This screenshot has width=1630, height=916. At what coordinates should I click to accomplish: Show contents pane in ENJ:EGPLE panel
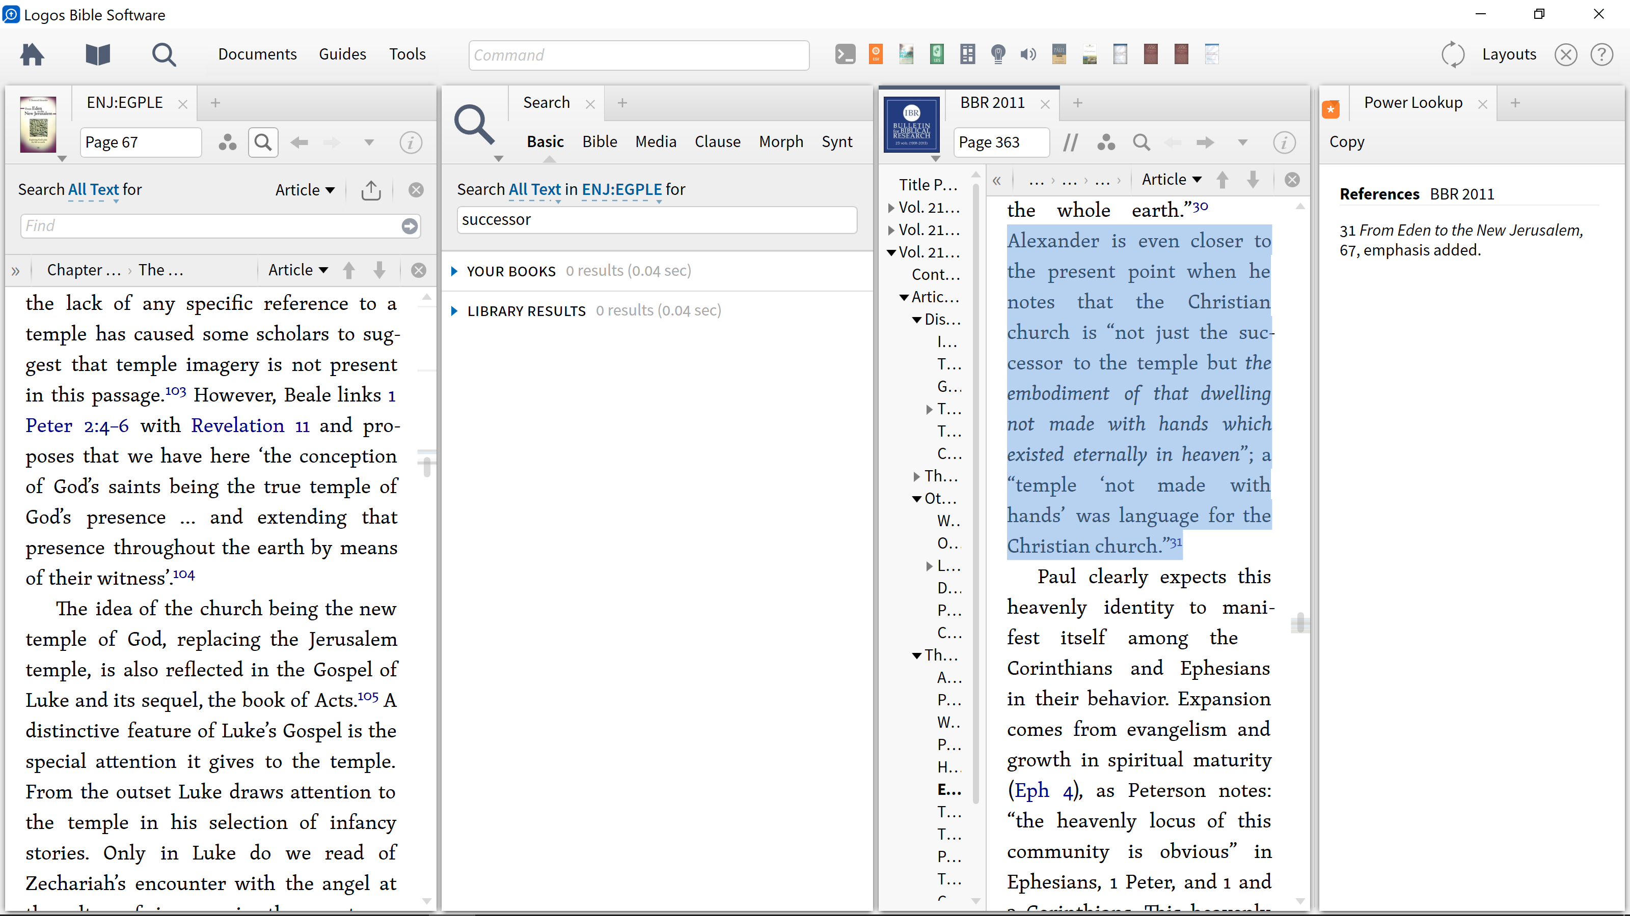15,271
